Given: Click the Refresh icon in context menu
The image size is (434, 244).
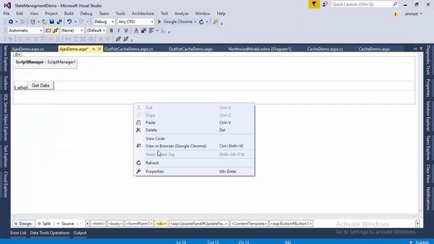Looking at the screenshot, I should point(138,163).
